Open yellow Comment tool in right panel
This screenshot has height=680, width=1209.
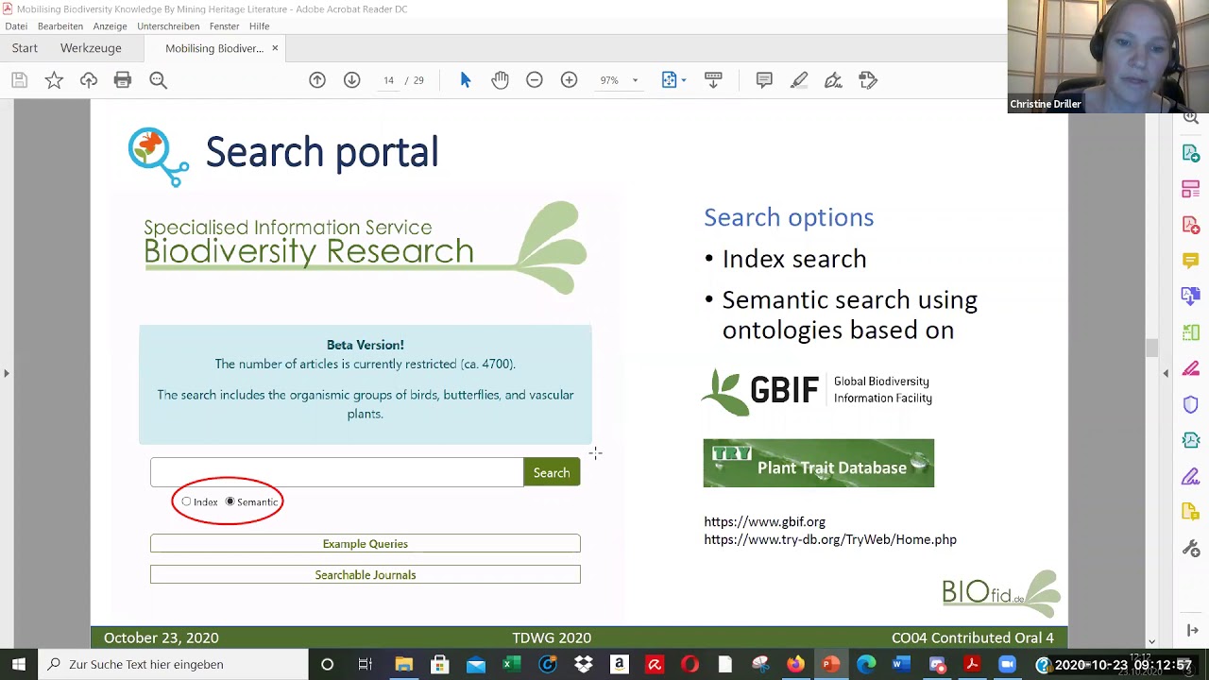(1190, 261)
